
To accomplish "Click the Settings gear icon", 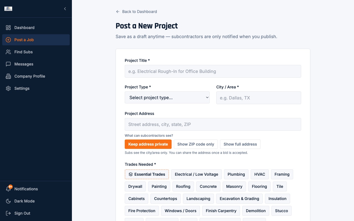I will (8, 88).
